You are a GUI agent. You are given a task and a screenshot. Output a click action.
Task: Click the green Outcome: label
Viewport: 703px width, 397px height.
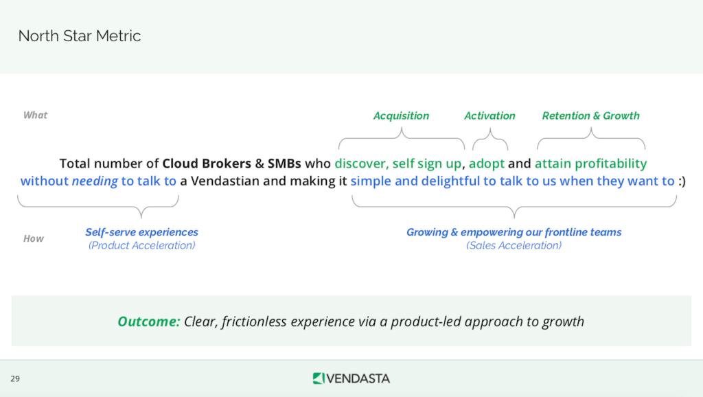[x=149, y=321]
